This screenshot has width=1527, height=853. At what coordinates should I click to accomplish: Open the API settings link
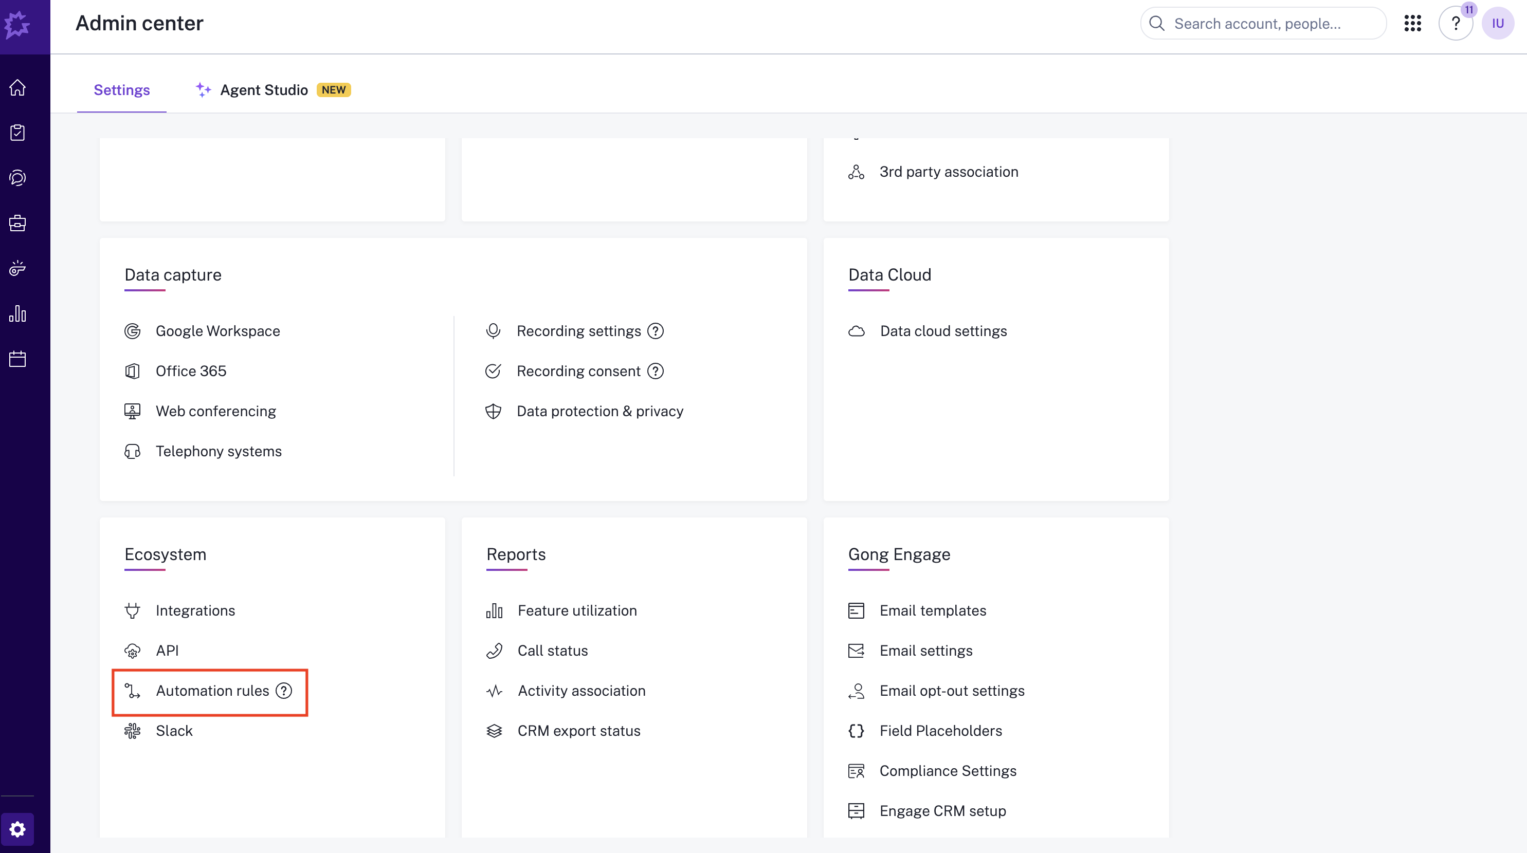167,651
